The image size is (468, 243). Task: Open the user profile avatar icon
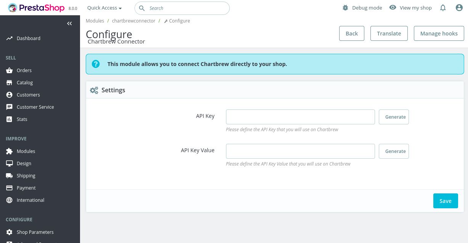click(x=459, y=8)
